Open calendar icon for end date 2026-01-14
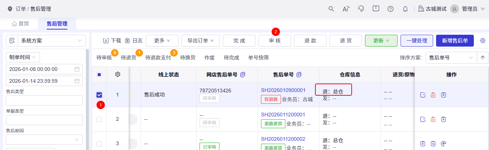Viewport: 489px width, 150px height. tap(77, 81)
